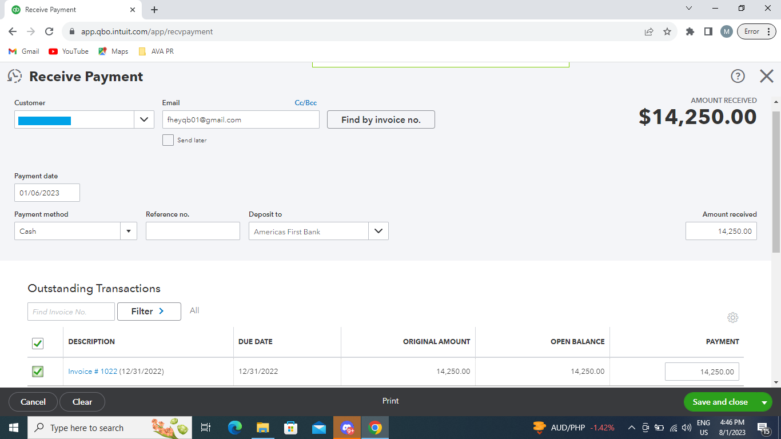The height and width of the screenshot is (439, 781).
Task: Open the Gmail bookmark
Action: (x=24, y=51)
